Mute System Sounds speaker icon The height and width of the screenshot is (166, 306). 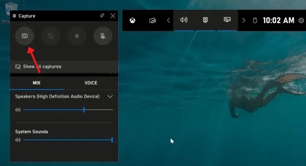tap(18, 140)
